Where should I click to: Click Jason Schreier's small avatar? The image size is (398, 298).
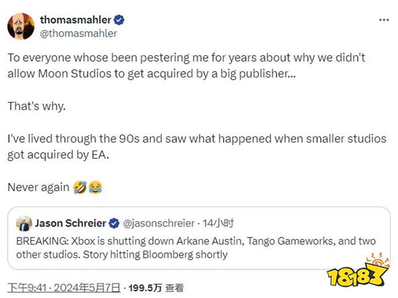pos(24,223)
